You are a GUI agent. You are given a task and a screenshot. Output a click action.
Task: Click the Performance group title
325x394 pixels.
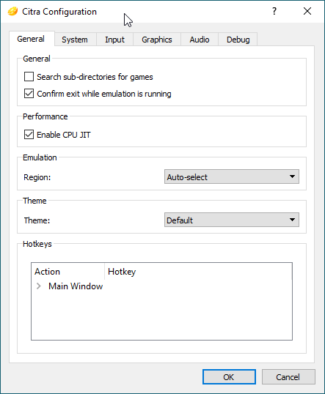(45, 116)
